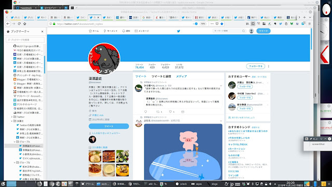Screen dimensions: 332x187
Task: Open the pink pig illustration image
Action: [x=183, y=152]
